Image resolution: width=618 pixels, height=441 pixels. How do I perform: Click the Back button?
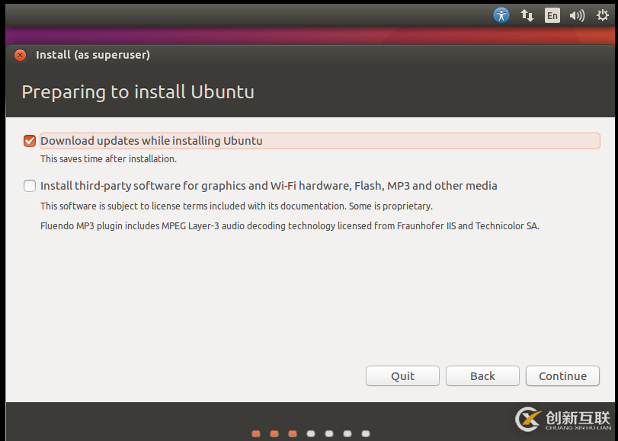(x=482, y=375)
